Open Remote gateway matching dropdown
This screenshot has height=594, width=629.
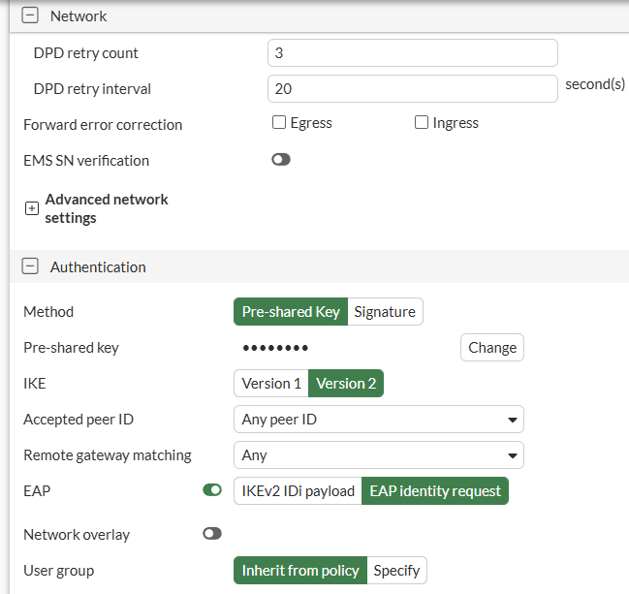coord(379,455)
